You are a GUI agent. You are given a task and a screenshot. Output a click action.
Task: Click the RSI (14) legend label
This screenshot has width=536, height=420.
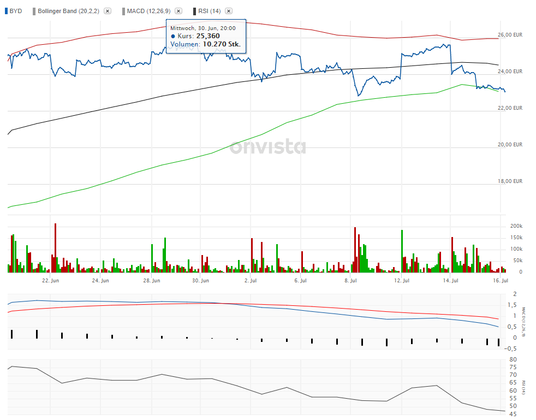pyautogui.click(x=210, y=11)
